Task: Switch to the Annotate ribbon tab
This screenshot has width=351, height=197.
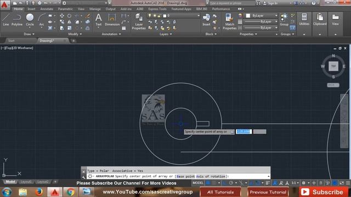Action: pos(47,9)
